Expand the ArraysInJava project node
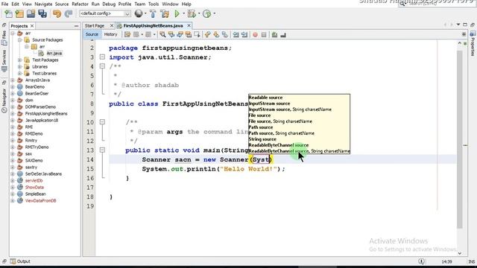This screenshot has height=268, width=477. click(13, 80)
